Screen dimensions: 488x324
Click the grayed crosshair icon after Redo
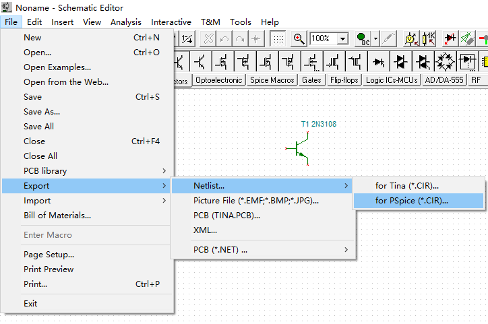coord(256,39)
